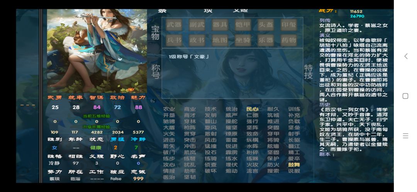This screenshot has width=417, height=192.
Task: Select the 副武 treasure slot
Action: [x=197, y=25]
